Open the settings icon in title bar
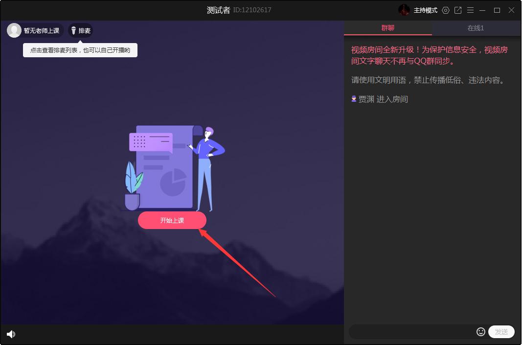The width and height of the screenshot is (522, 345). (x=445, y=10)
